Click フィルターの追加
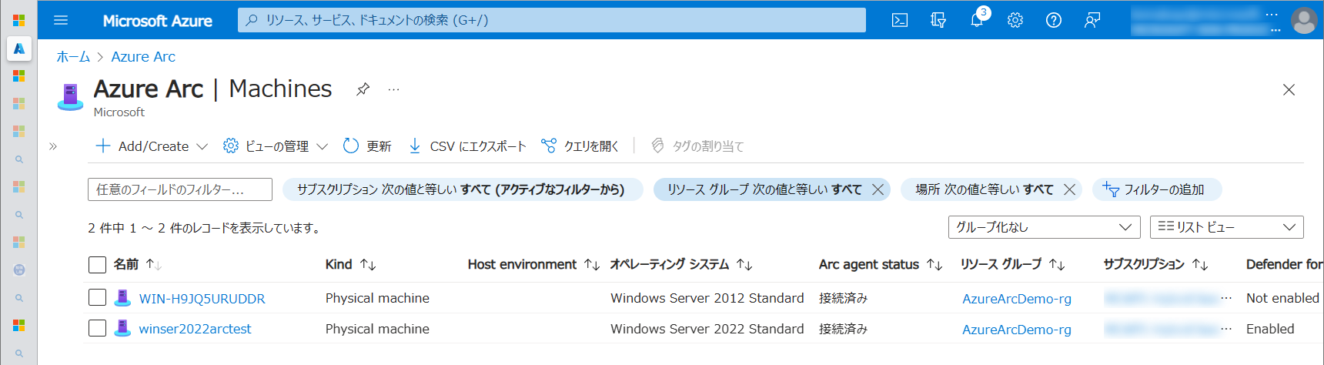The height and width of the screenshot is (365, 1324). [1156, 189]
